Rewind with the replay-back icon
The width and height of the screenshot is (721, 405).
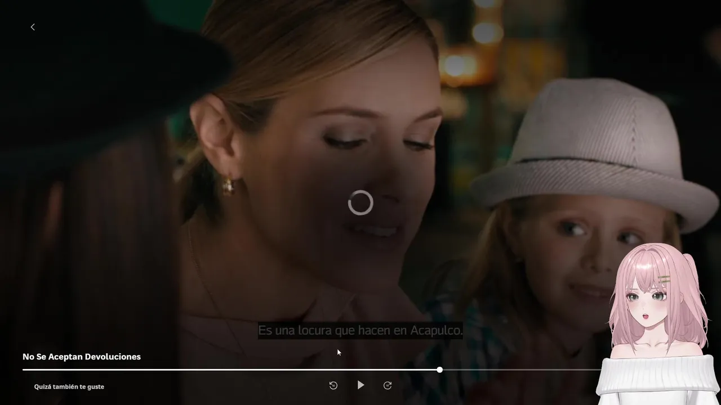pyautogui.click(x=333, y=385)
